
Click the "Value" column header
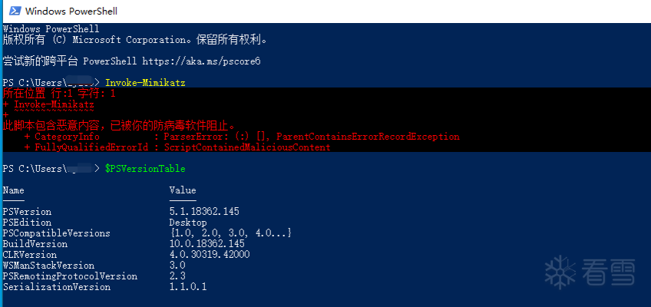pyautogui.click(x=183, y=190)
